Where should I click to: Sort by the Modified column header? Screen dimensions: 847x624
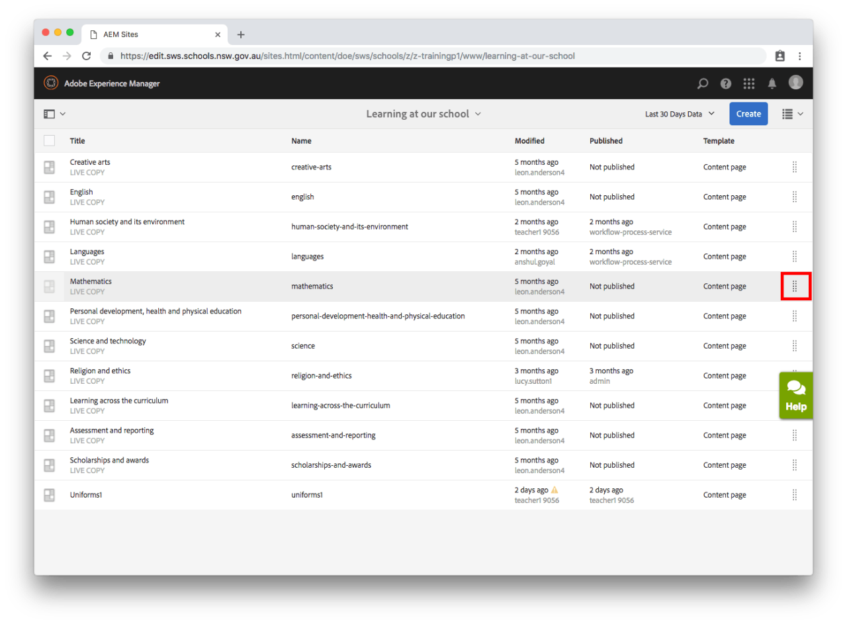pyautogui.click(x=529, y=141)
